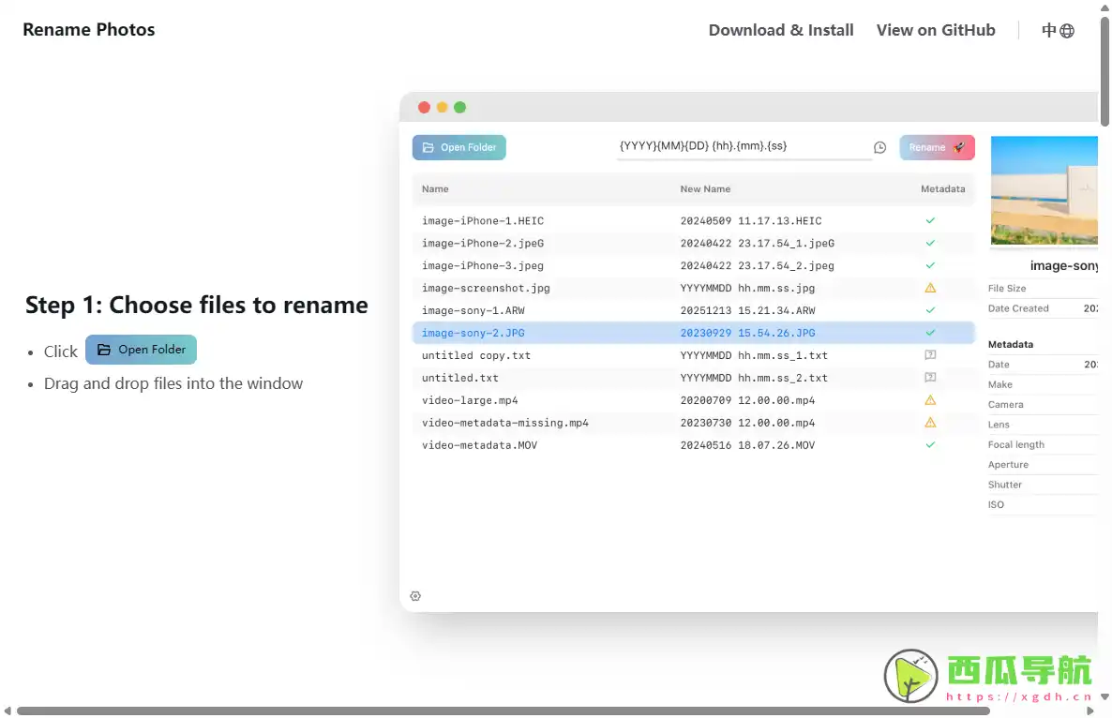Click Date Created label in preview panel
The height and width of the screenshot is (718, 1112).
1017,308
